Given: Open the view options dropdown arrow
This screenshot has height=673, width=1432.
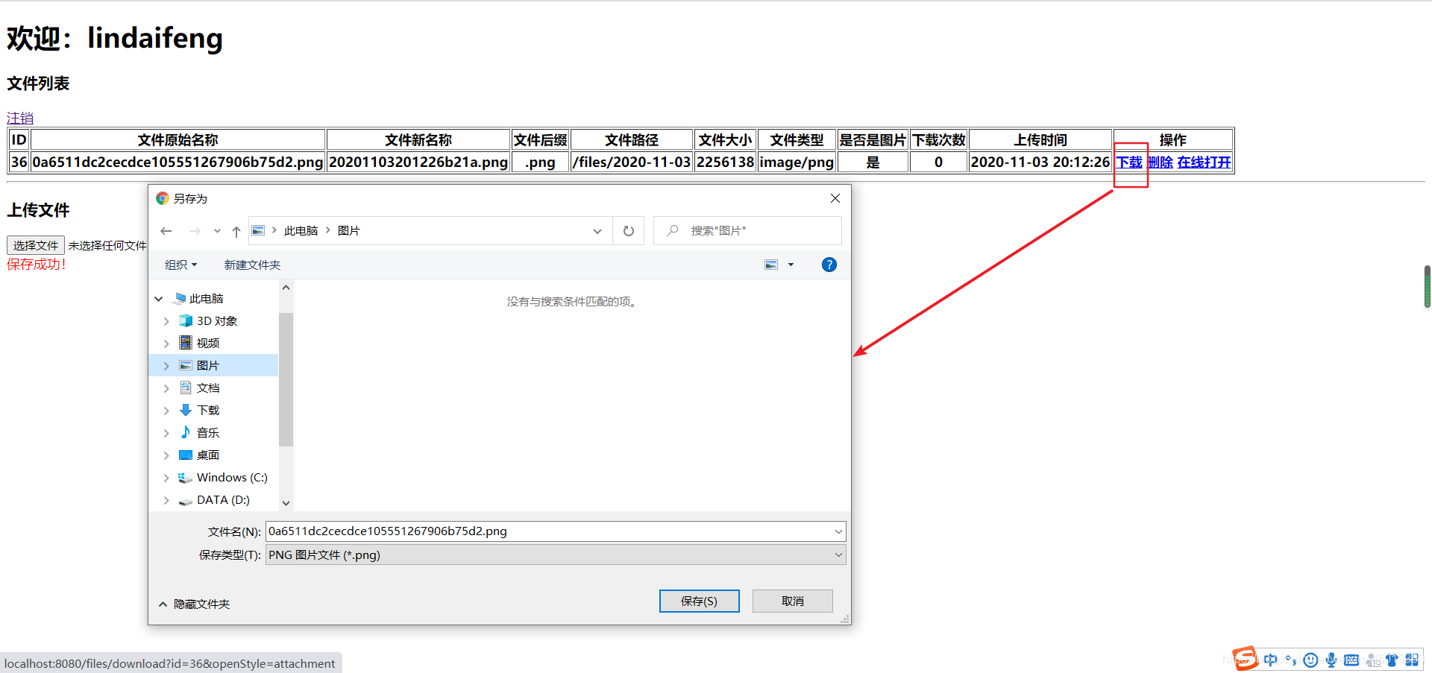Looking at the screenshot, I should pos(791,265).
